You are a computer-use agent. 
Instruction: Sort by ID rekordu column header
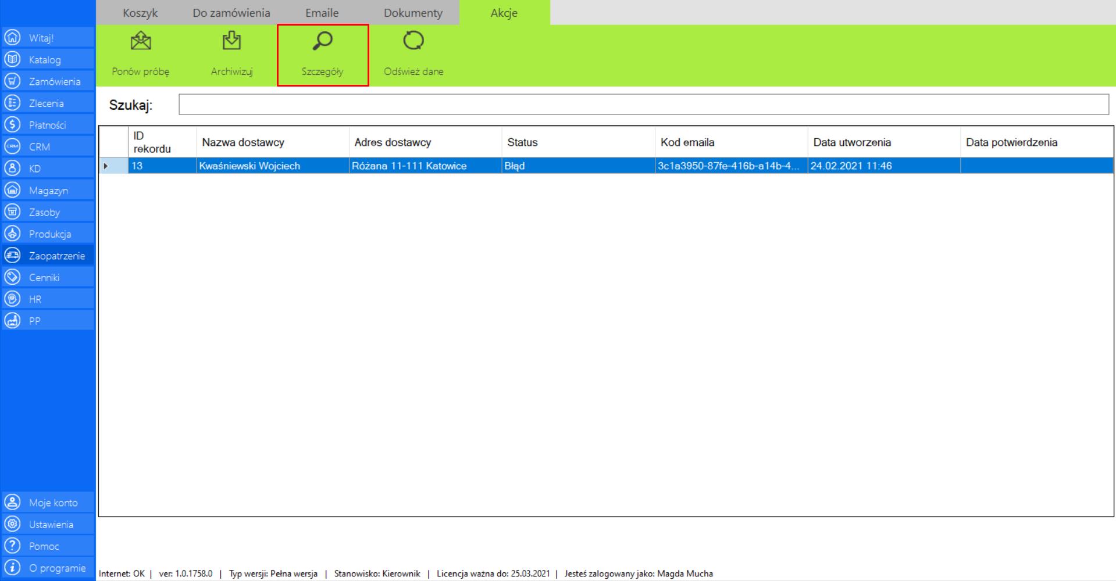point(162,142)
